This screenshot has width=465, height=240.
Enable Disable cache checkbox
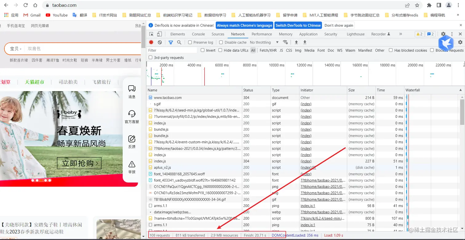[221, 42]
